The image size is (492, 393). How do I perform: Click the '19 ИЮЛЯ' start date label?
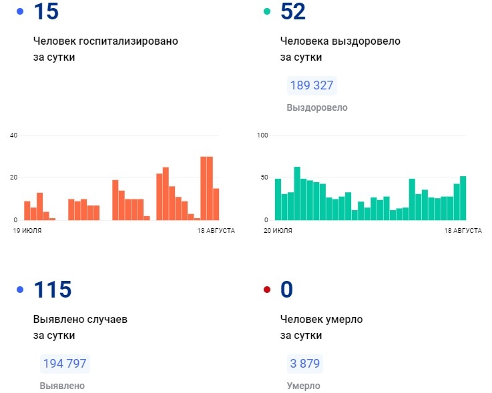point(26,230)
